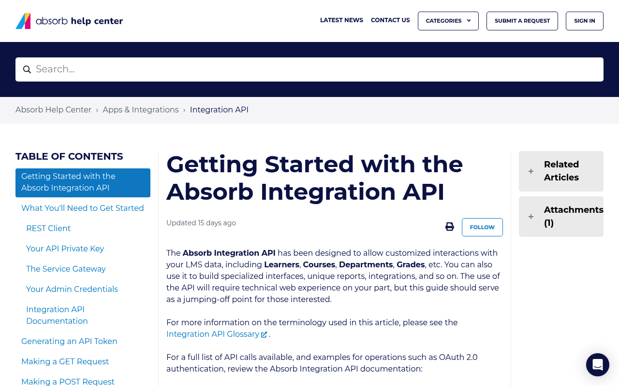Click the Sign In button
This screenshot has width=619, height=386.
click(585, 21)
